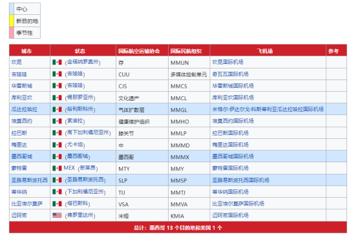Click the yellow 新目的地 legend swatch
Viewport: 358px width, 241px height.
[x=12, y=21]
